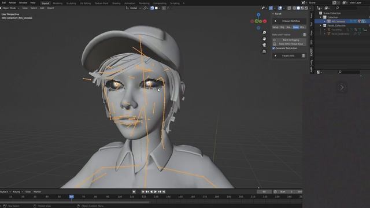Image resolution: width=370 pixels, height=208 pixels.
Task: Open the Window menu
Action: 23,3
